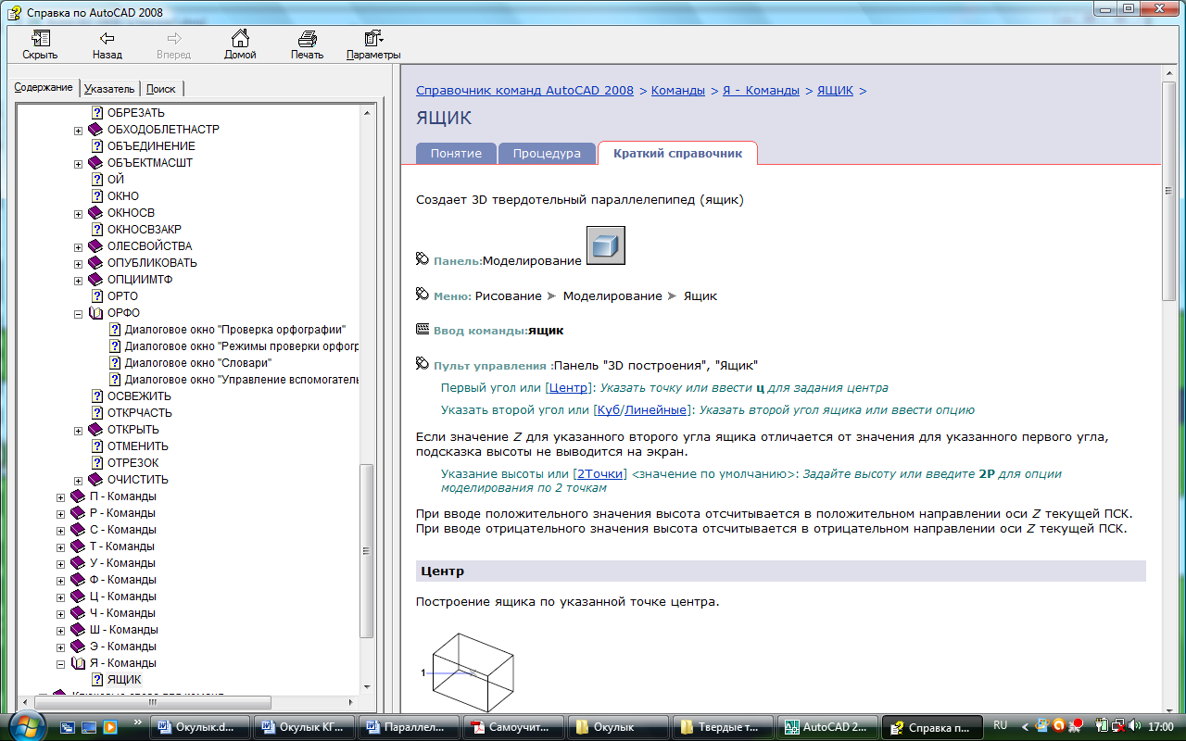The height and width of the screenshot is (741, 1186).
Task: Switch to the Указатель tab
Action: click(109, 89)
